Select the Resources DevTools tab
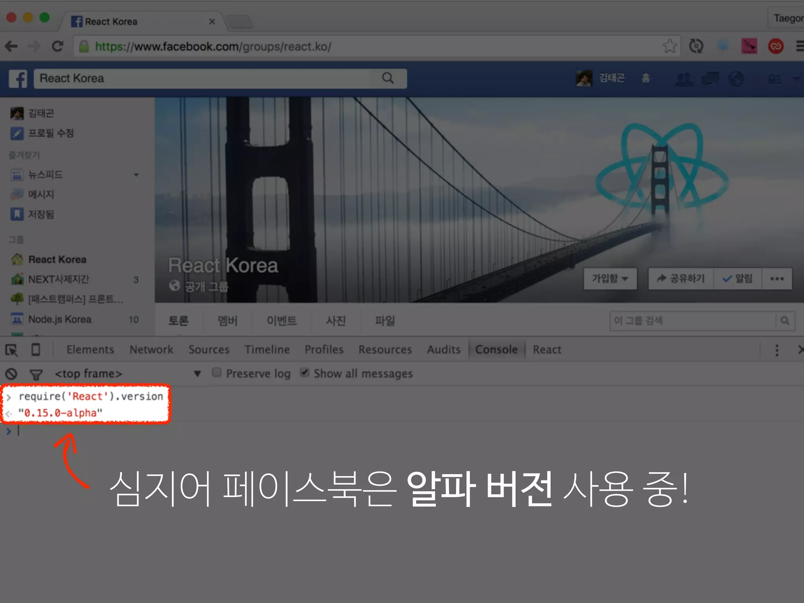 click(385, 349)
